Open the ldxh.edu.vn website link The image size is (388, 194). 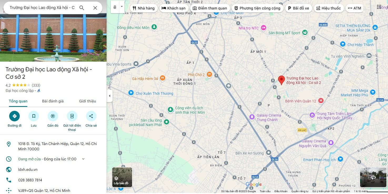28,170
